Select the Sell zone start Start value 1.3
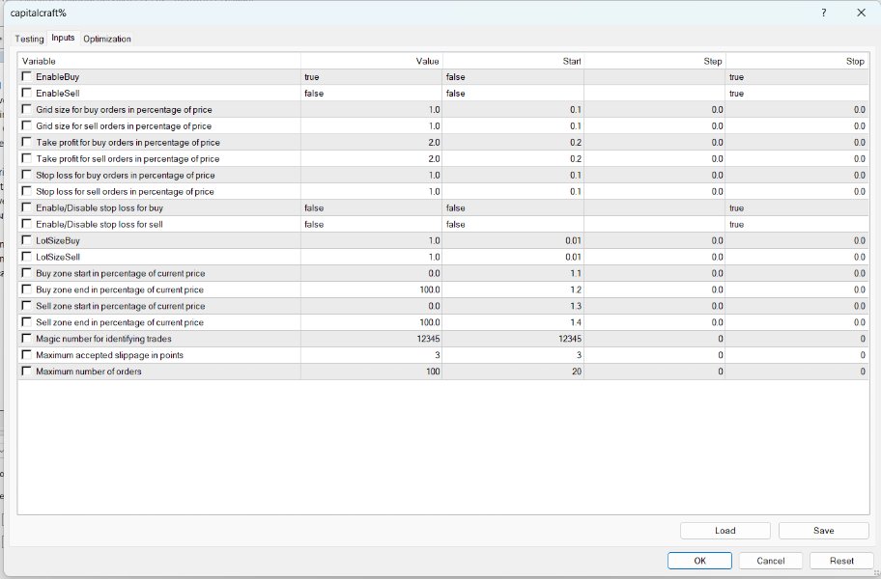This screenshot has height=579, width=881. click(x=513, y=306)
